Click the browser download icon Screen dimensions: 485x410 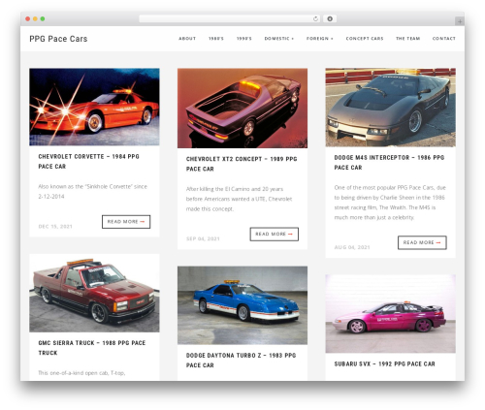330,19
